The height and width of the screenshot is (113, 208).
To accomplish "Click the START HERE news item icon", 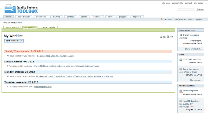I will [x=181, y=60].
